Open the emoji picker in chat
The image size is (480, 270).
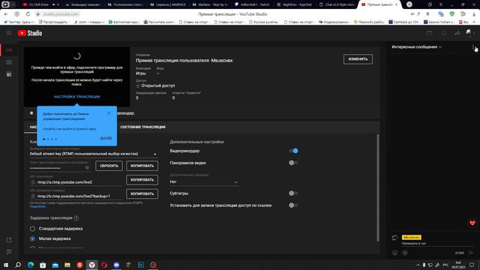[x=395, y=253]
